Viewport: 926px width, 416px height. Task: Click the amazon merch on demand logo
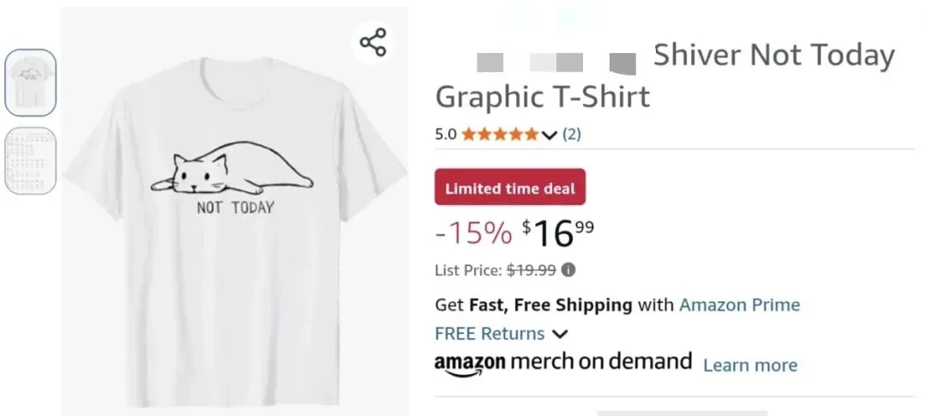pos(562,362)
